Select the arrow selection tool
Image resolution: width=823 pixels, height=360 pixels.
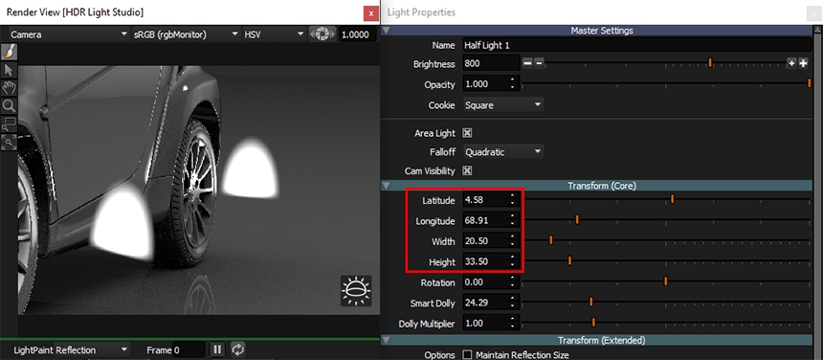pyautogui.click(x=9, y=70)
